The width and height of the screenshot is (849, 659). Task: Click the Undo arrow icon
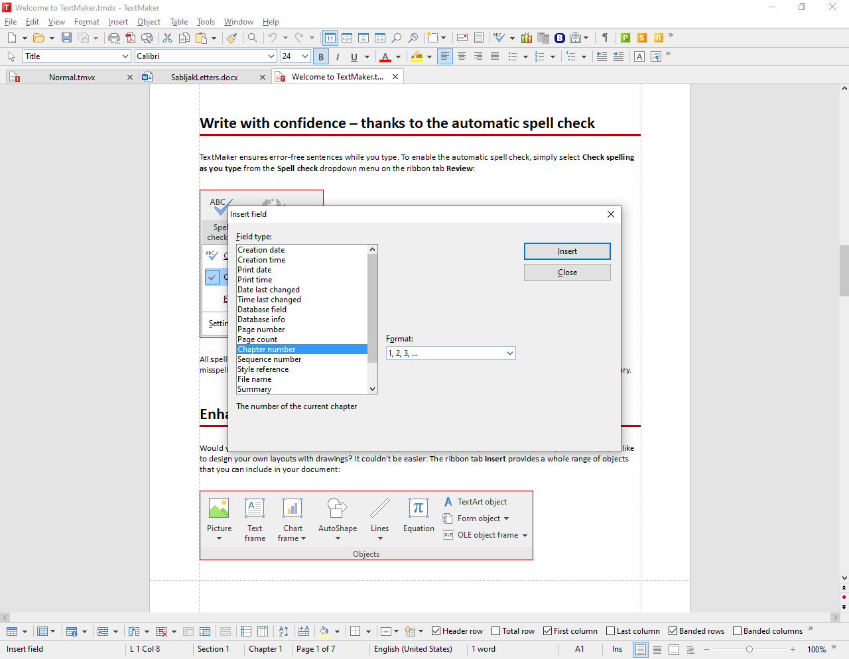(273, 38)
